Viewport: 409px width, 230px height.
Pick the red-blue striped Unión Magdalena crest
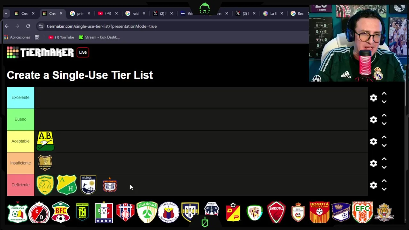[125, 212]
